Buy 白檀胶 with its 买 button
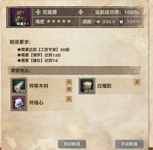The height and width of the screenshot is (150, 153). [137, 82]
